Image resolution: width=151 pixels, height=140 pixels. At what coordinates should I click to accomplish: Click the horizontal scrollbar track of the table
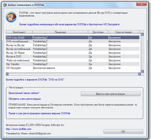coord(73,74)
